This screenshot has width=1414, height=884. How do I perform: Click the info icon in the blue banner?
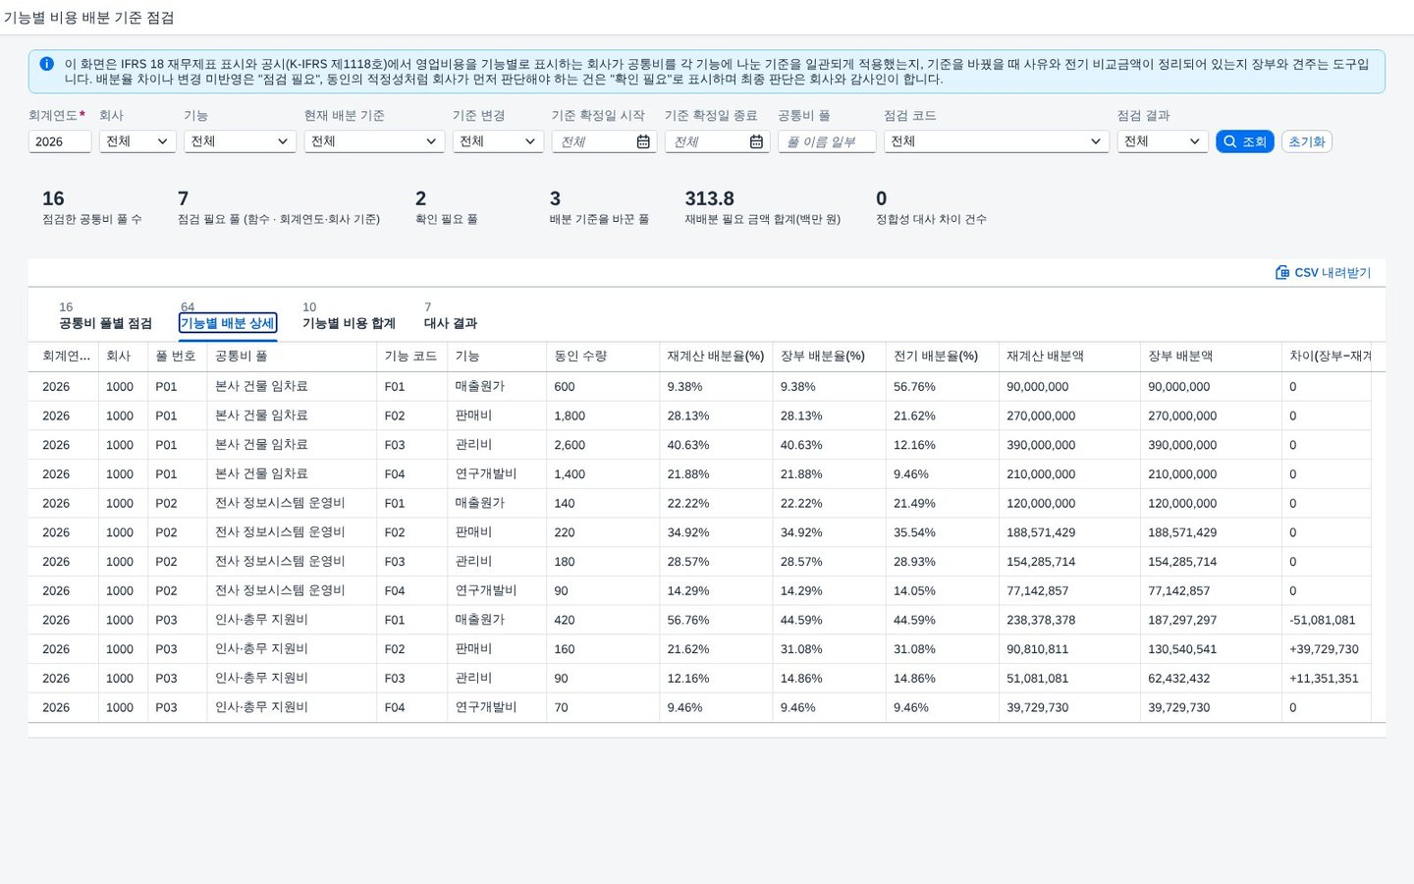pos(46,64)
